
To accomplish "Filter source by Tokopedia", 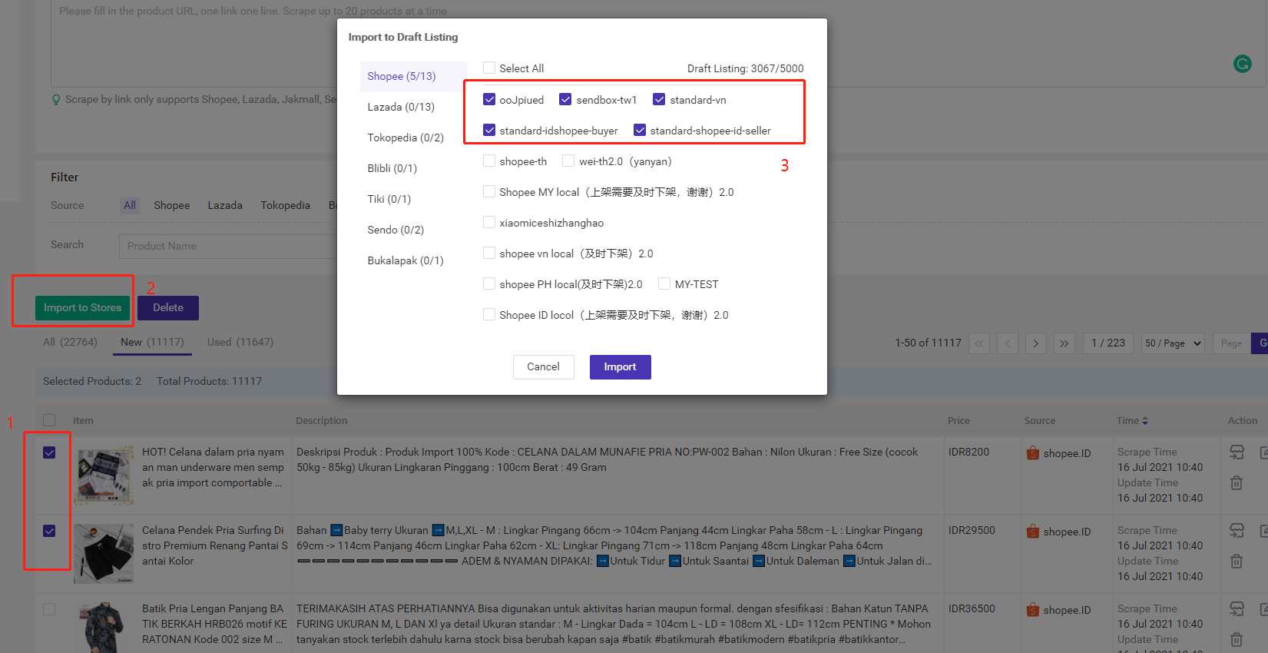I will pyautogui.click(x=286, y=206).
